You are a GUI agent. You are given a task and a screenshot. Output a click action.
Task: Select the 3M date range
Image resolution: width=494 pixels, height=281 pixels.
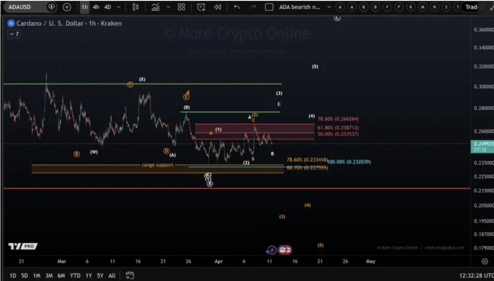click(49, 276)
